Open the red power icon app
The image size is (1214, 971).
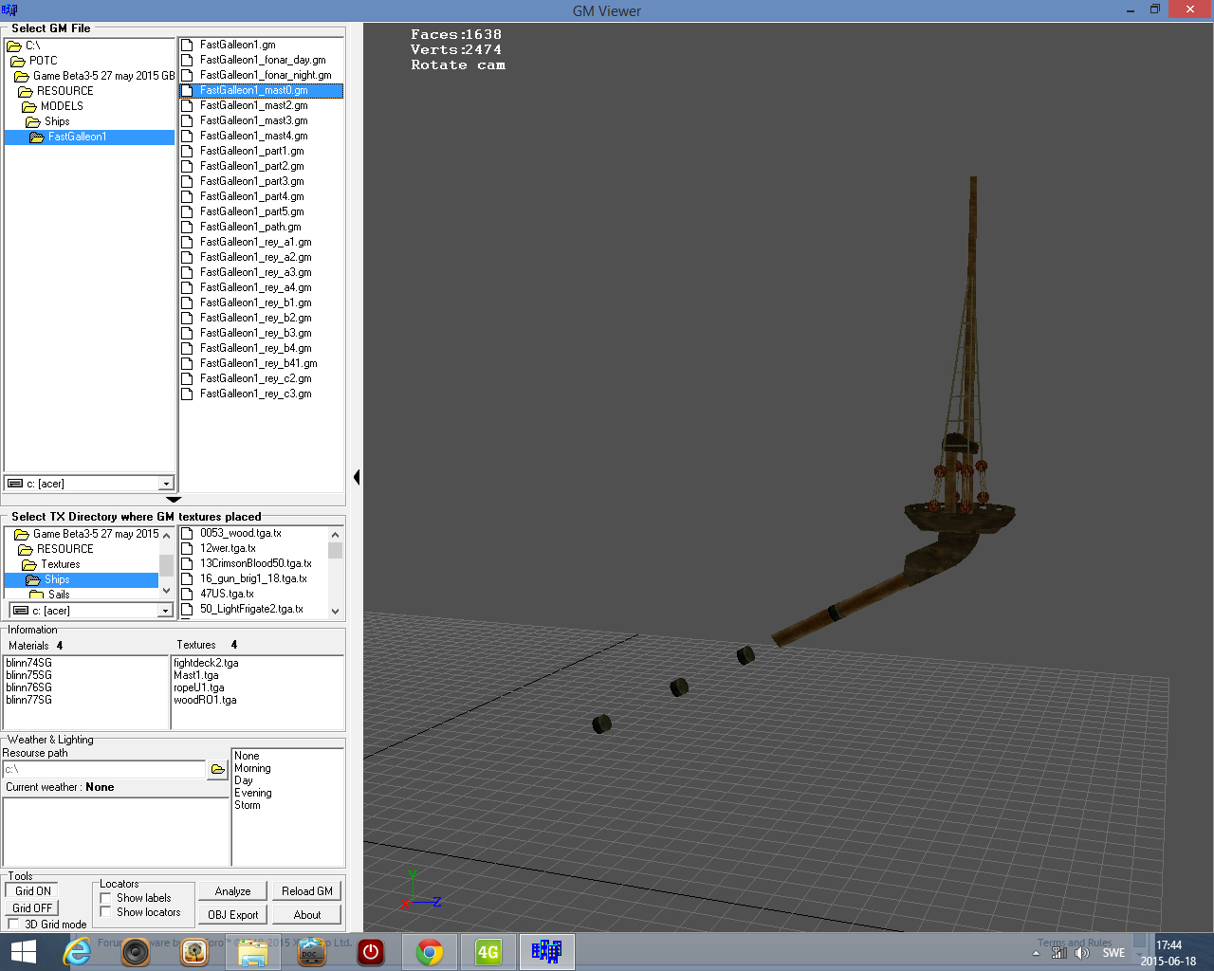point(371,952)
